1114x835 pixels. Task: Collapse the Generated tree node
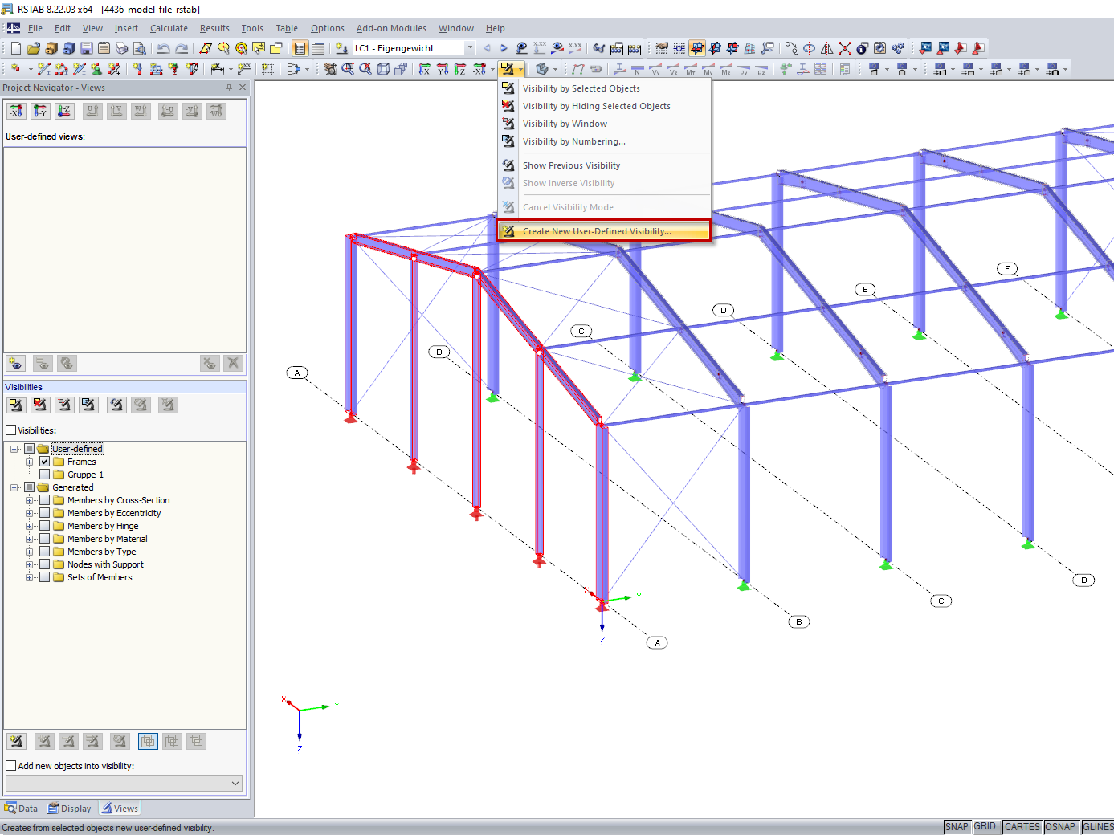pyautogui.click(x=14, y=487)
